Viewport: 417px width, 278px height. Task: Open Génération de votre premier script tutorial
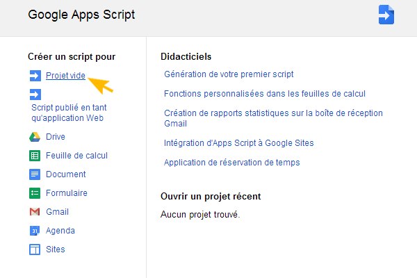pyautogui.click(x=229, y=74)
